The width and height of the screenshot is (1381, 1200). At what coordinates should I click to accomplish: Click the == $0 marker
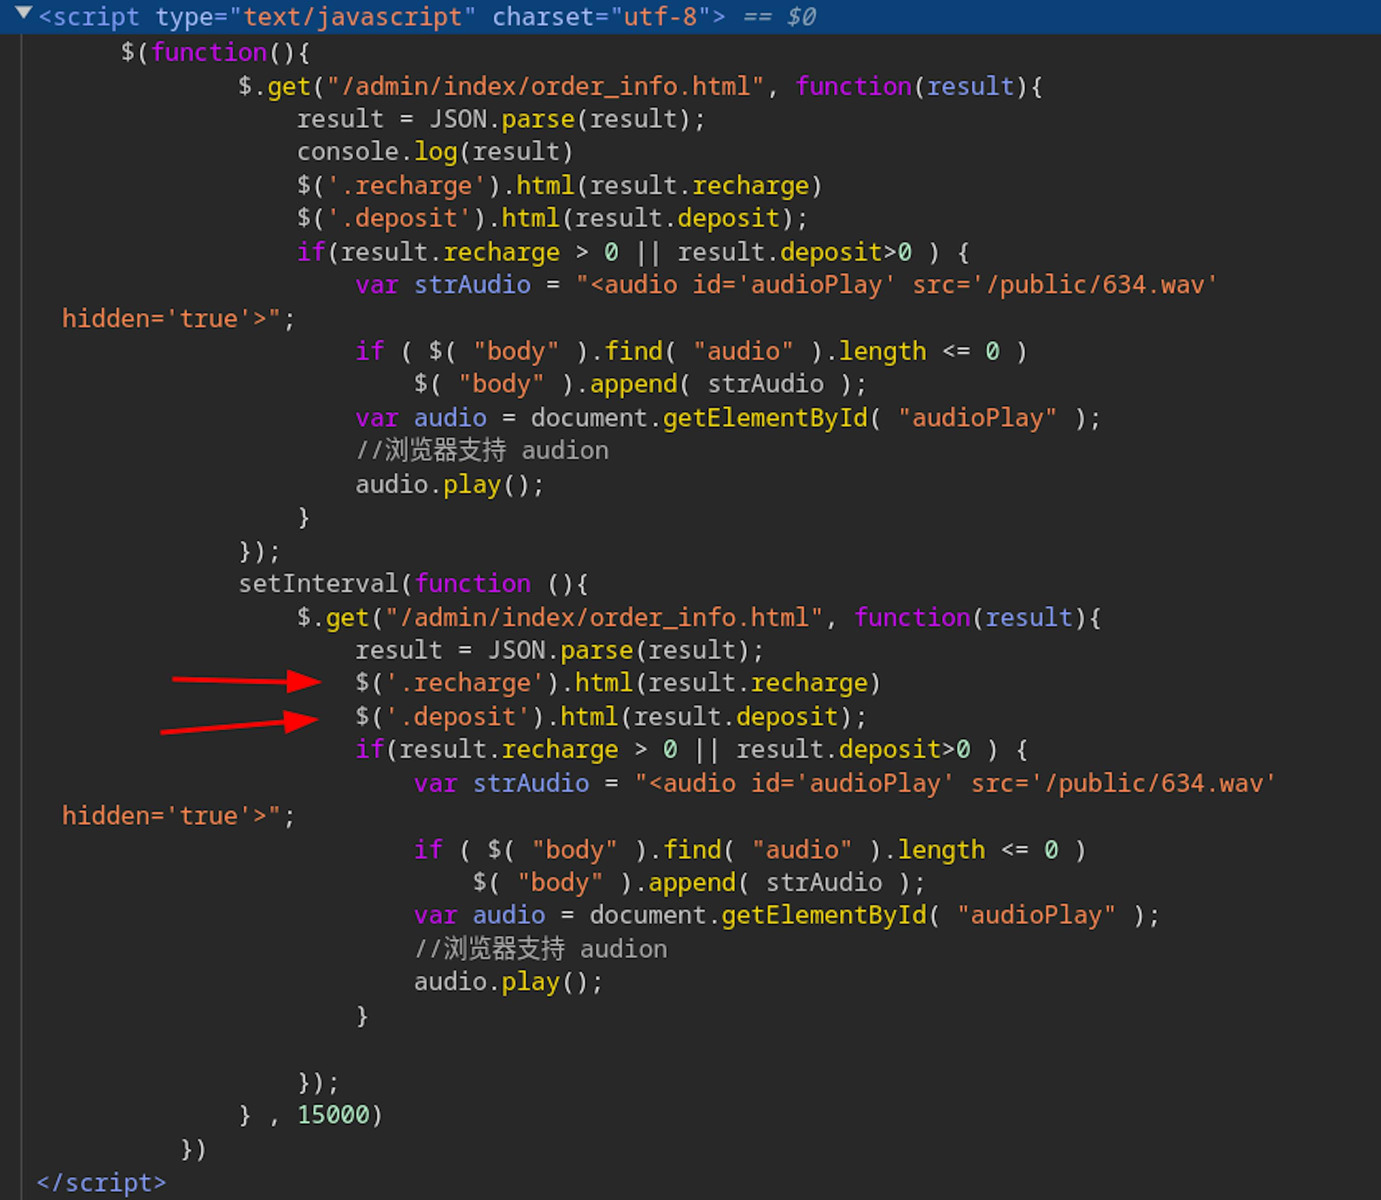tap(780, 17)
